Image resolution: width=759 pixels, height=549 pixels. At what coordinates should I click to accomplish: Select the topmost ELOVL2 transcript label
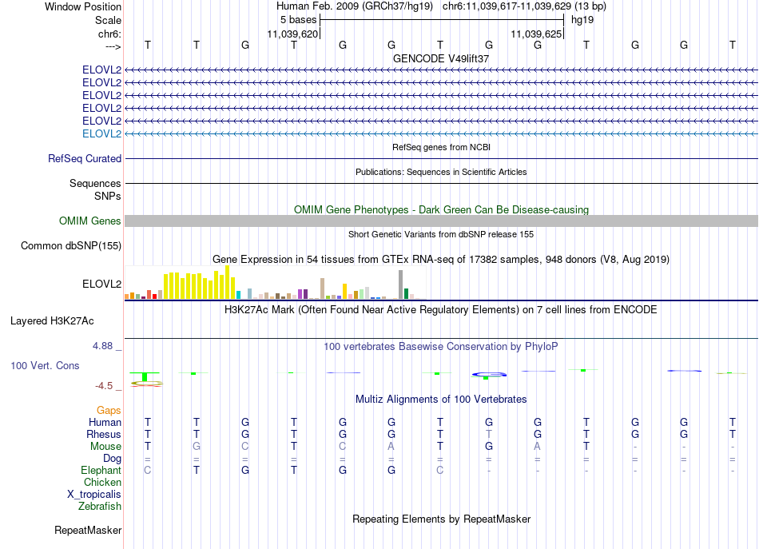pyautogui.click(x=101, y=70)
